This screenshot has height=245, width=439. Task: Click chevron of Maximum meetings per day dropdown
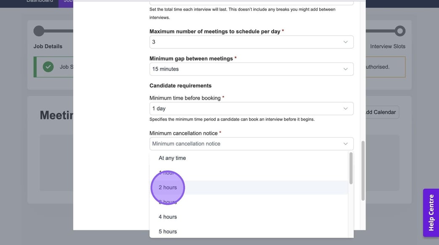pyautogui.click(x=345, y=42)
